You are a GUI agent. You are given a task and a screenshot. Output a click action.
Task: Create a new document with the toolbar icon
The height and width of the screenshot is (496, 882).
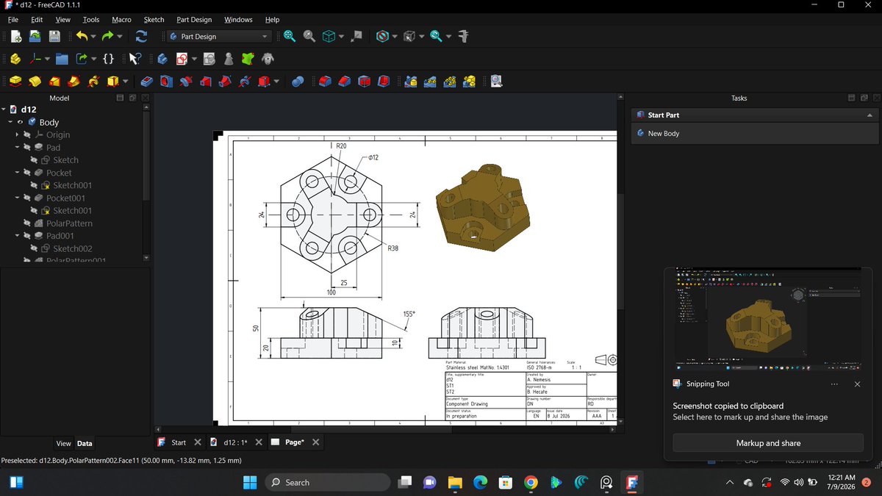(x=15, y=36)
